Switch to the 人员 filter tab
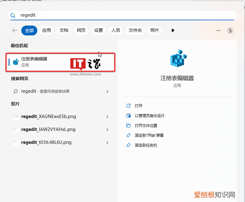Screen dimensions: 245x202 pyautogui.click(x=116, y=30)
